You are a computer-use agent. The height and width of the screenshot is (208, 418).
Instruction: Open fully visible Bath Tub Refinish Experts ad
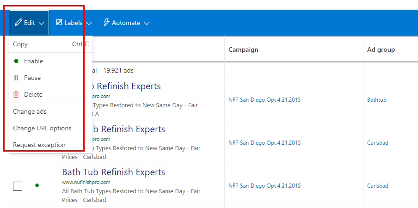pyautogui.click(x=114, y=172)
